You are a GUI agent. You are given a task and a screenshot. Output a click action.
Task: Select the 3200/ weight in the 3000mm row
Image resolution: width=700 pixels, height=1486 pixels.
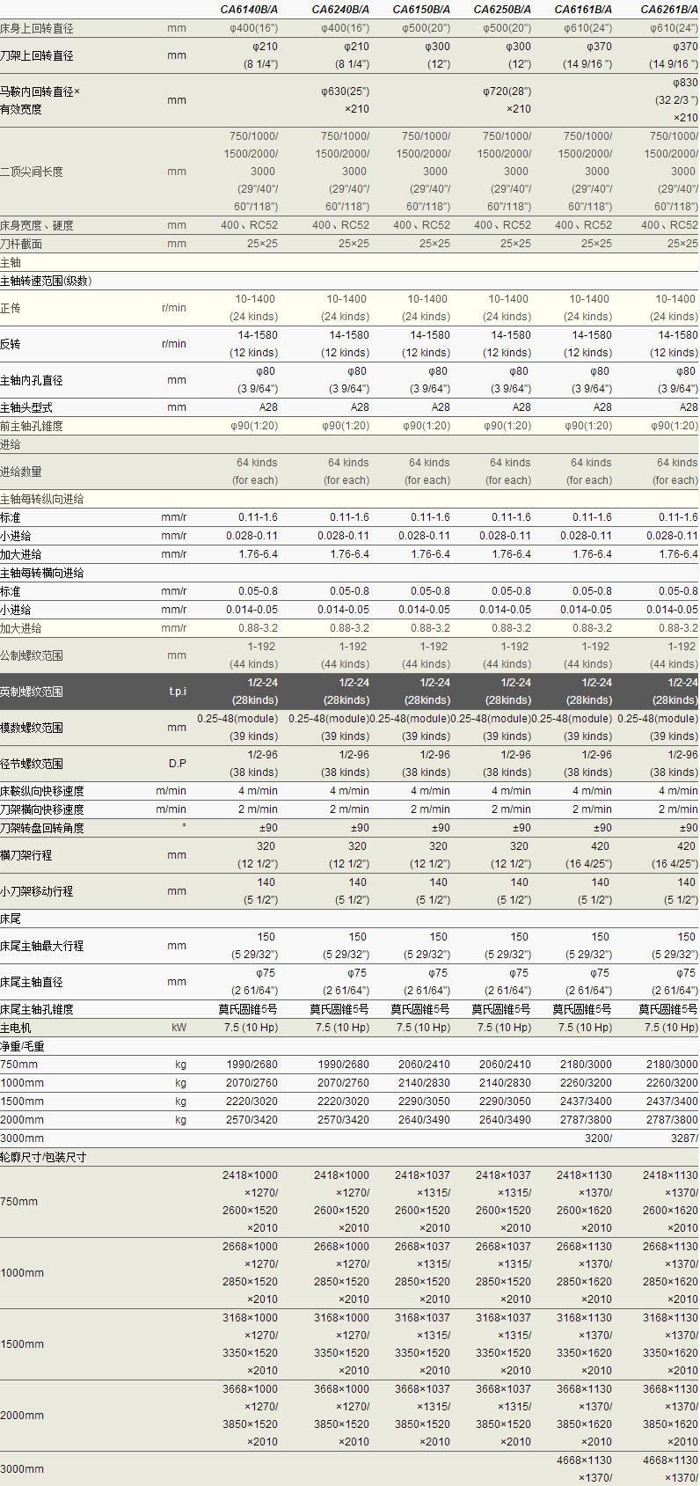[598, 1138]
